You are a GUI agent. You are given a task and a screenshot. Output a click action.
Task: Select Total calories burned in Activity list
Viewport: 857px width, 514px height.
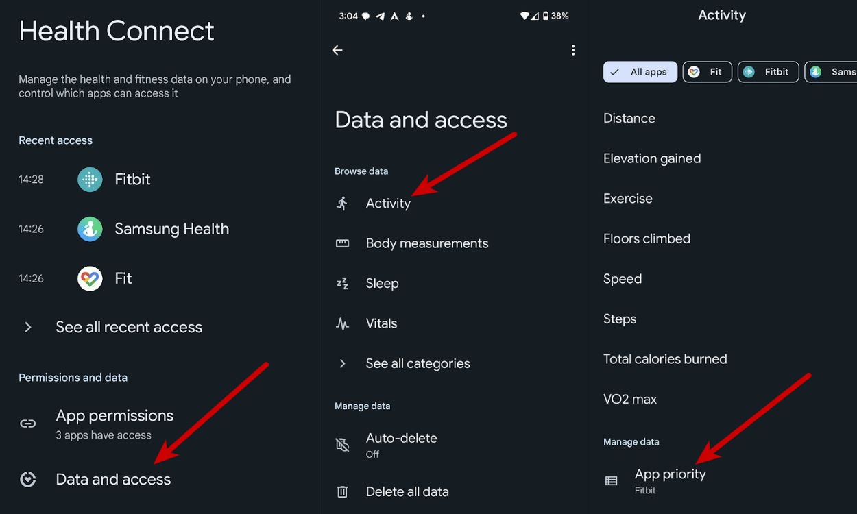click(665, 358)
